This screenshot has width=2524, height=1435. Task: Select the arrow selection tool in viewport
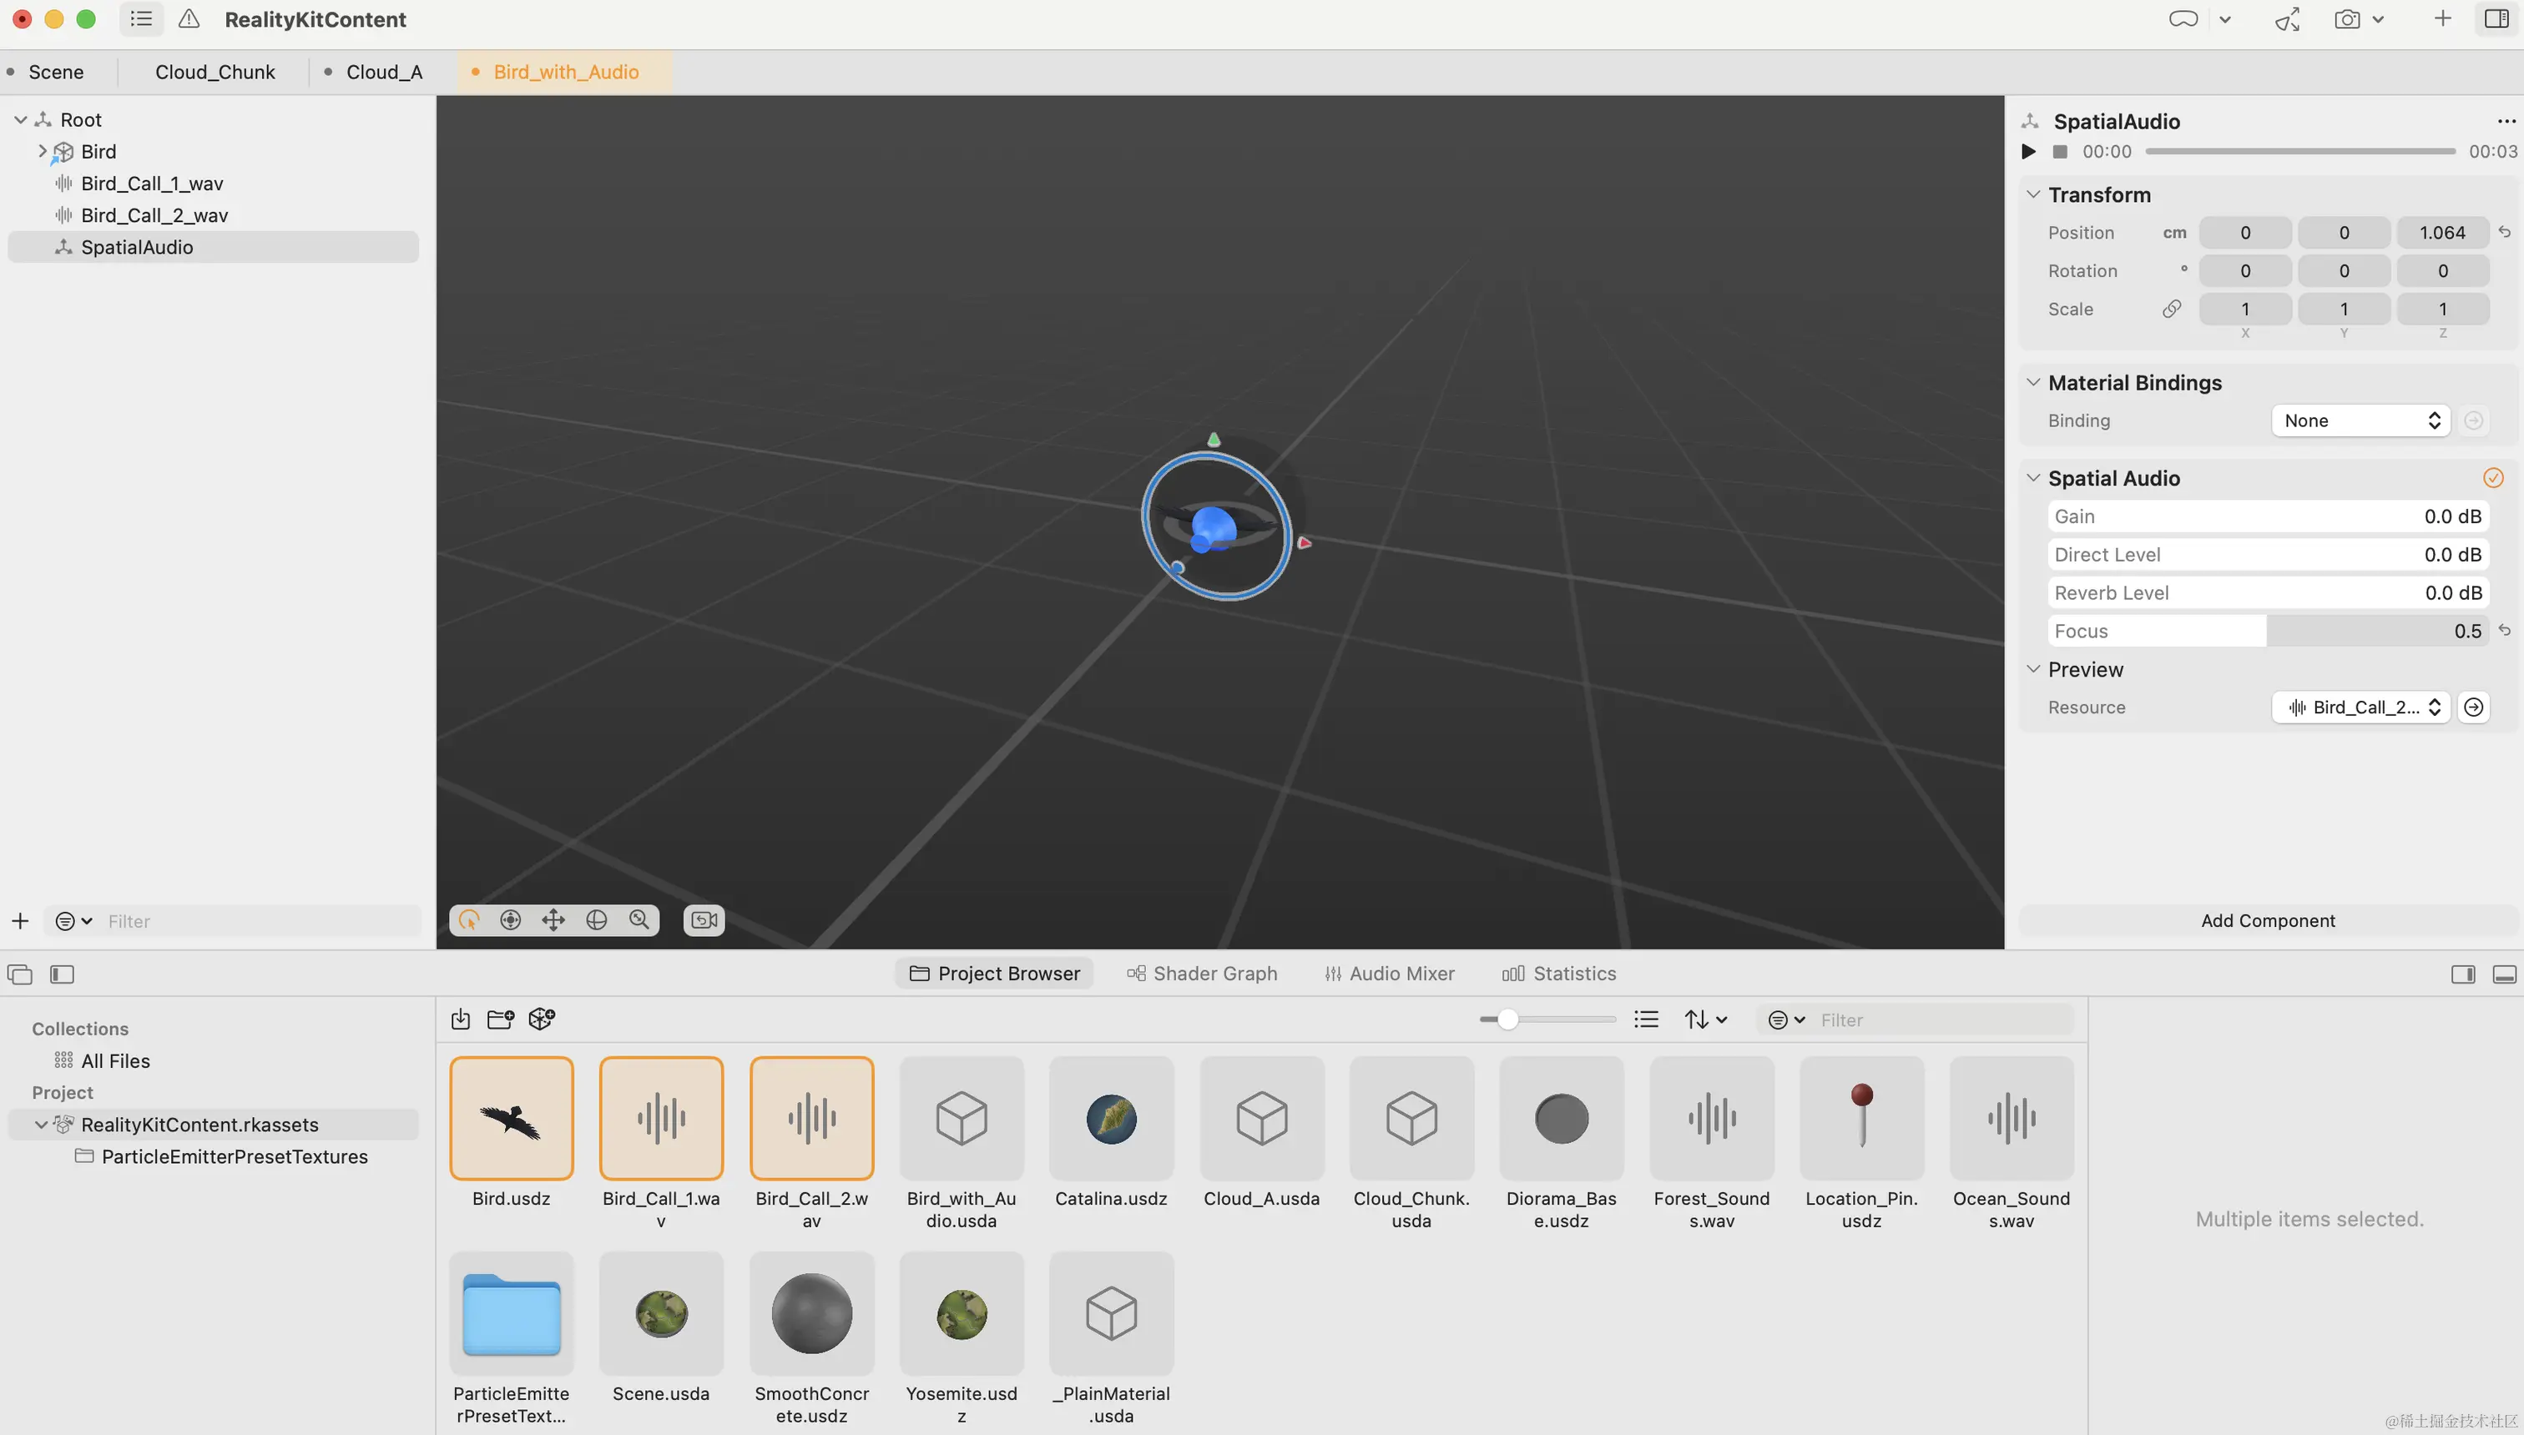pyautogui.click(x=469, y=919)
